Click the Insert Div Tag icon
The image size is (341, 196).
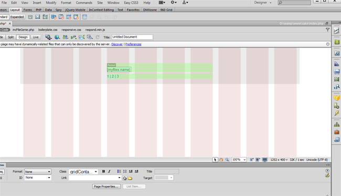click(30, 17)
